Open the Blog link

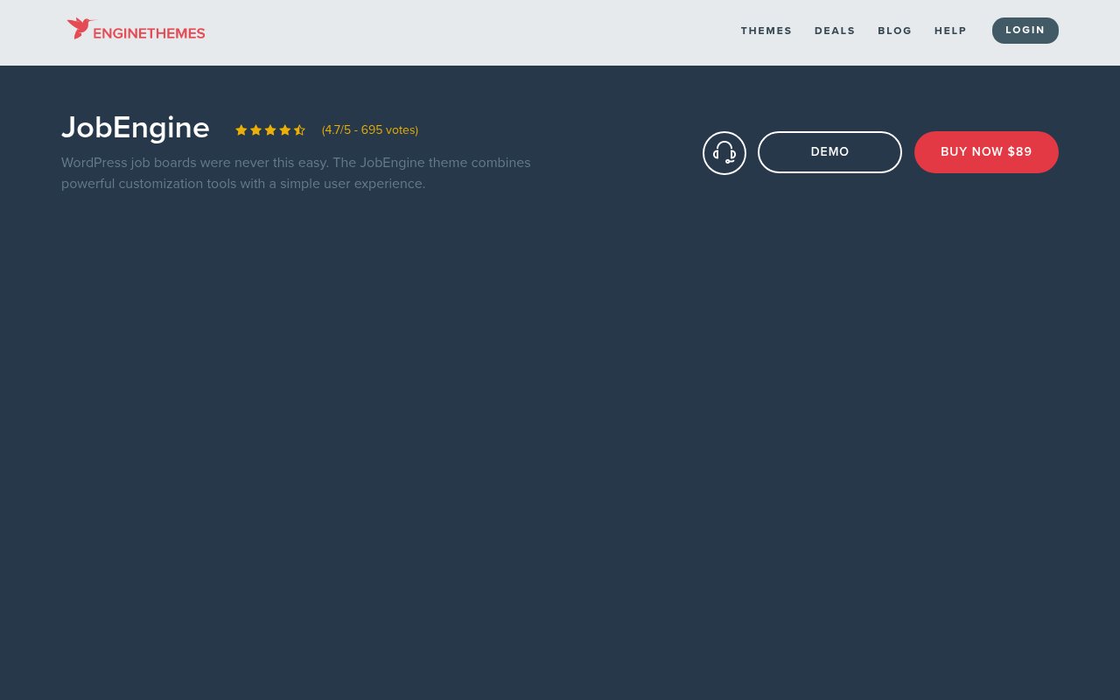pyautogui.click(x=895, y=31)
